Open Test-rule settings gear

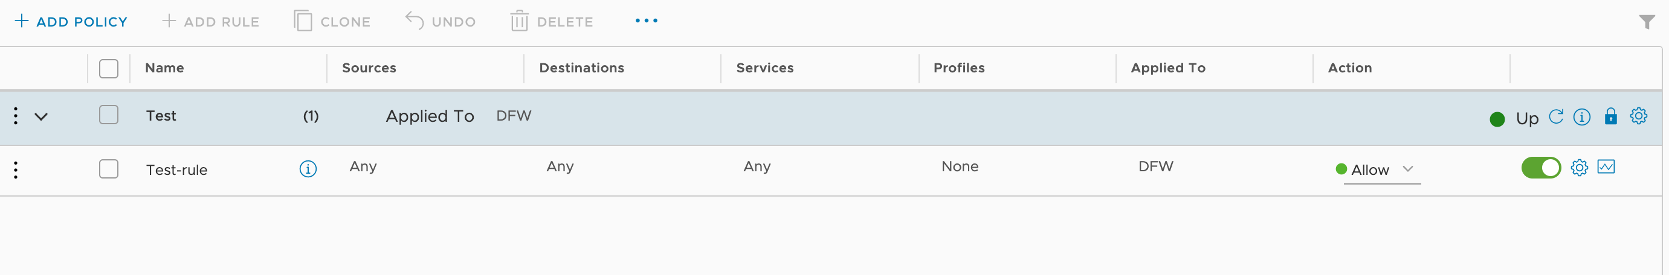tap(1579, 168)
